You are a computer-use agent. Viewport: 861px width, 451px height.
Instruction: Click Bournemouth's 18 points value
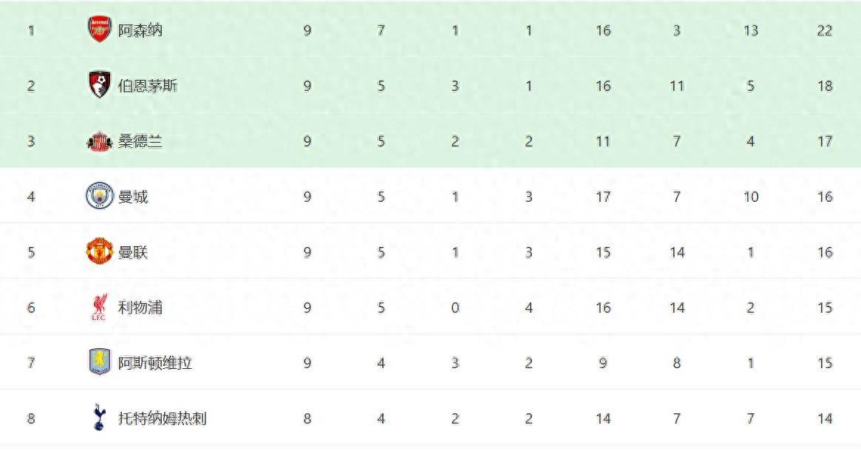click(x=825, y=86)
